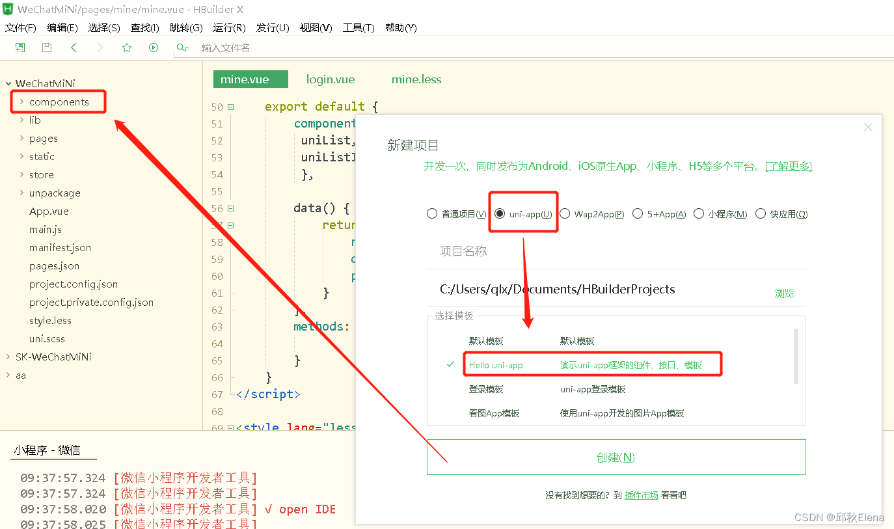Open manifest.json in the project tree
This screenshot has width=894, height=529.
pyautogui.click(x=60, y=248)
